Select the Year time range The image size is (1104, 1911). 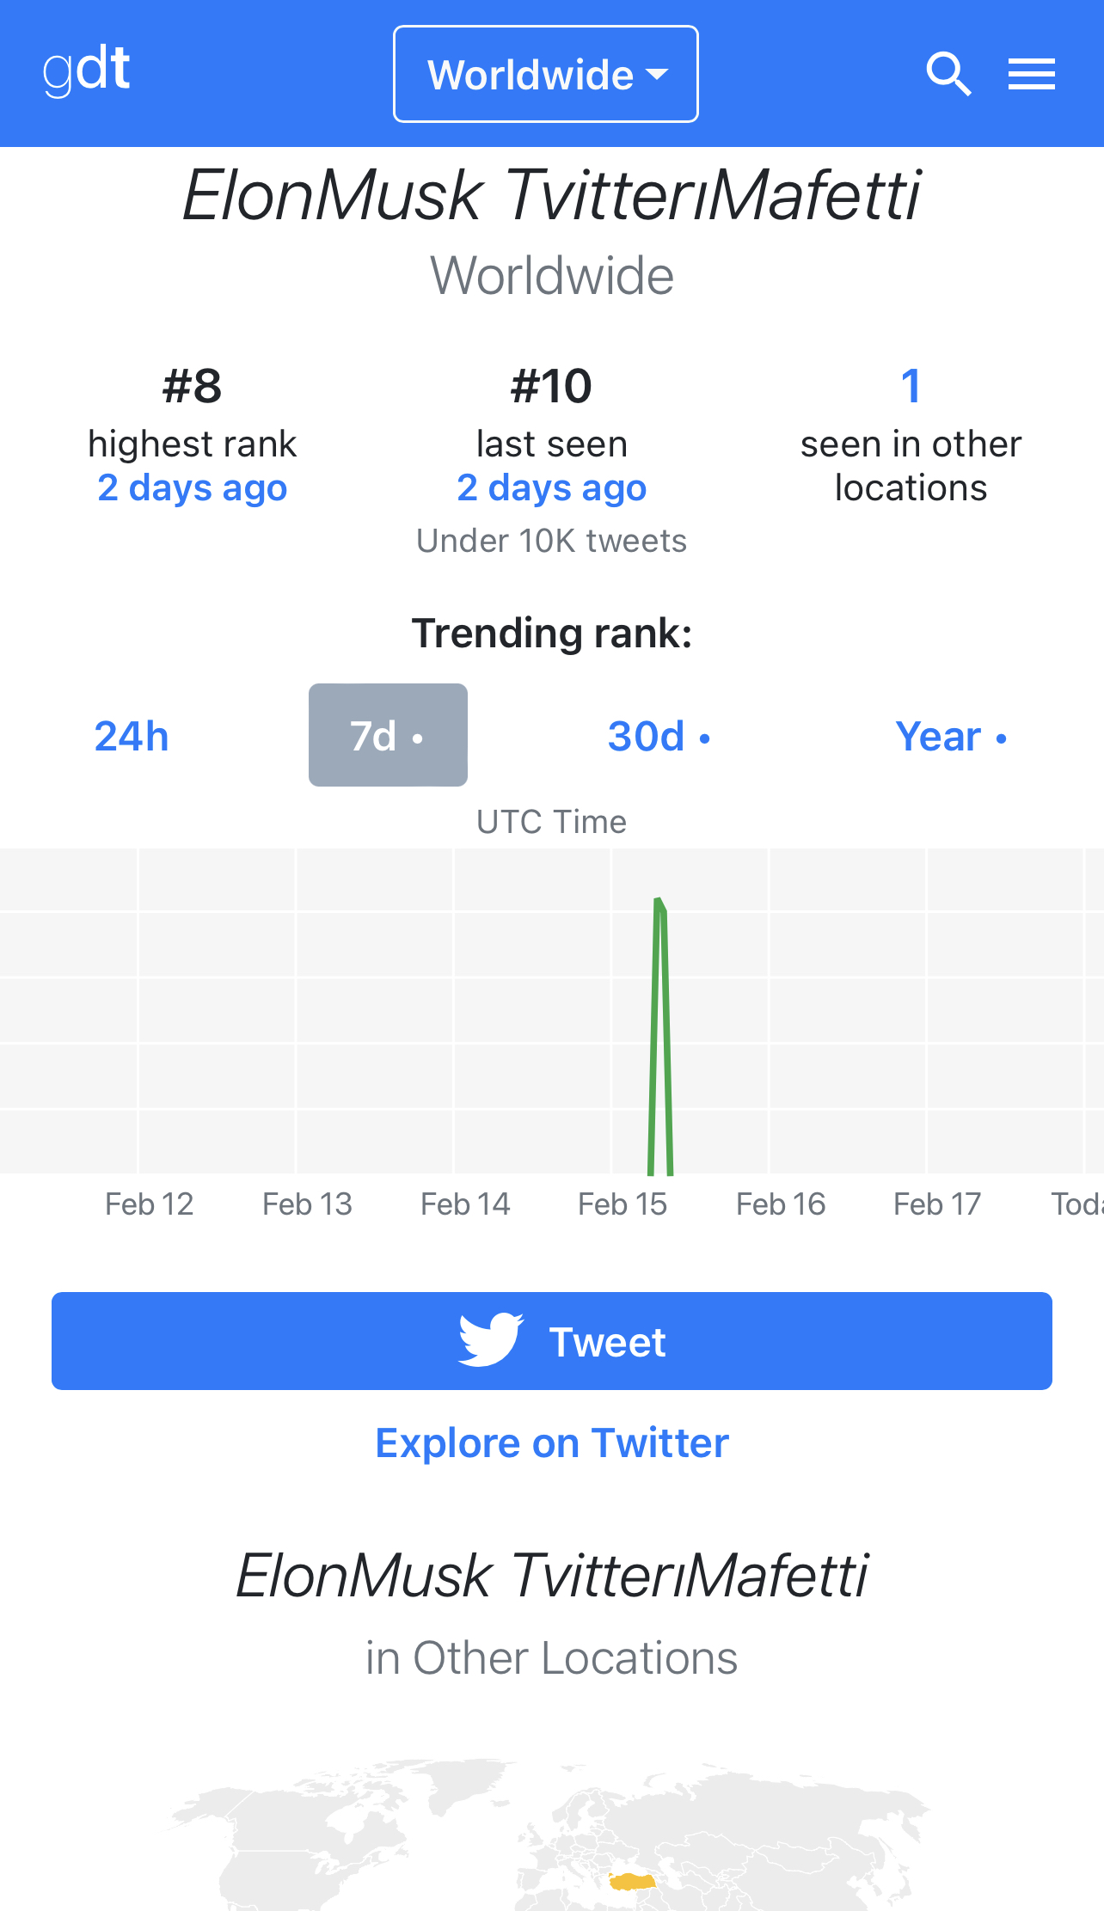click(951, 736)
